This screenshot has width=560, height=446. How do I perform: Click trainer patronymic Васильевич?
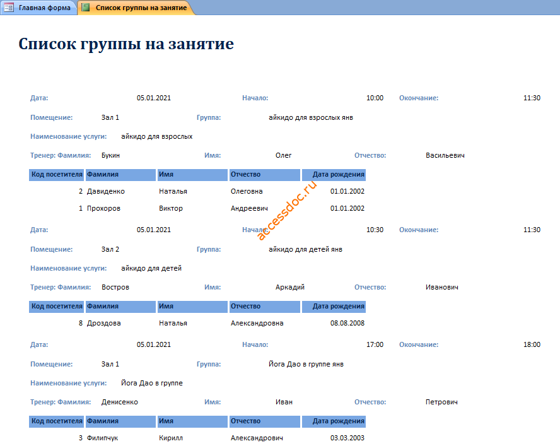pos(445,155)
